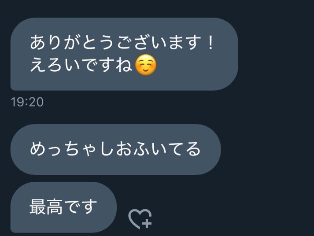Tap the plus sign on heart icon
Viewport: 314px width, 236px height.
click(x=147, y=223)
